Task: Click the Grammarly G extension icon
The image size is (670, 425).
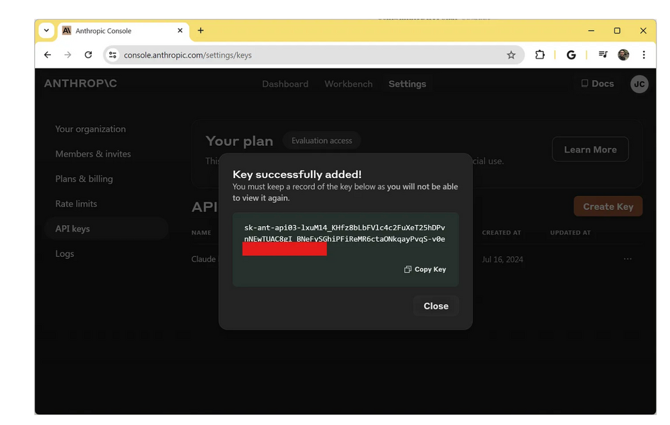Action: (571, 55)
